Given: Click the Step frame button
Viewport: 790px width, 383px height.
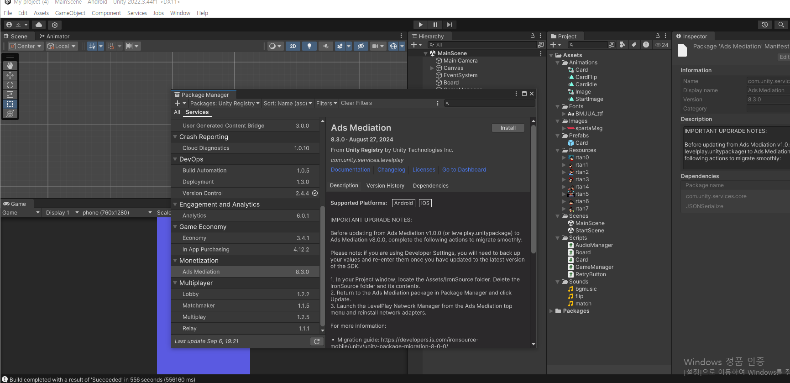Looking at the screenshot, I should tap(450, 25).
